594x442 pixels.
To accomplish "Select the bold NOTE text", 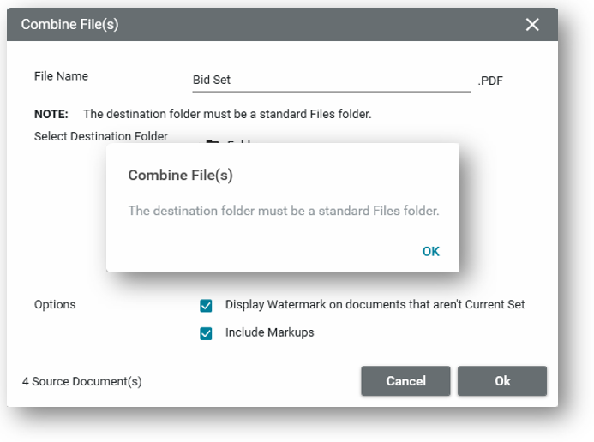I will point(51,114).
